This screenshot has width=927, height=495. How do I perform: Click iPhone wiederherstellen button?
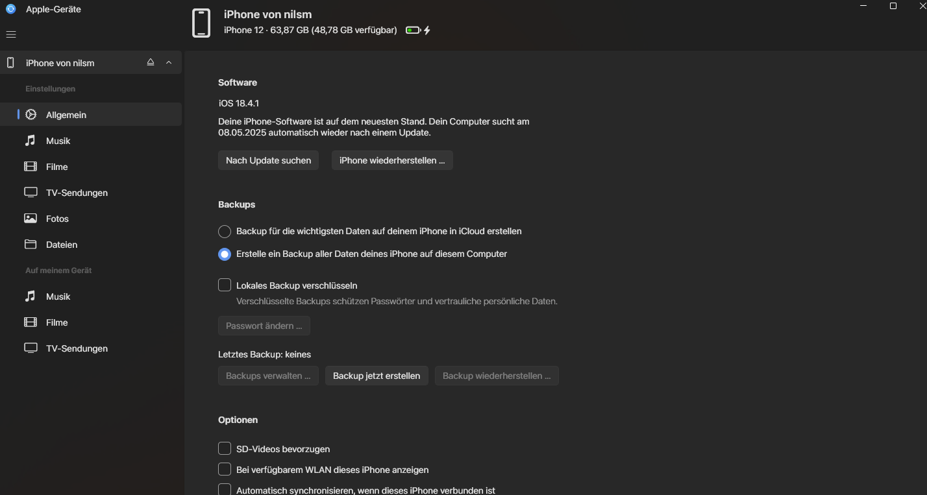tap(392, 160)
